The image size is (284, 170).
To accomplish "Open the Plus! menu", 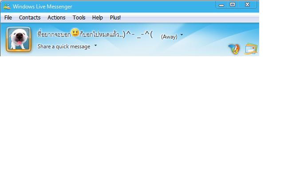I will point(115,18).
